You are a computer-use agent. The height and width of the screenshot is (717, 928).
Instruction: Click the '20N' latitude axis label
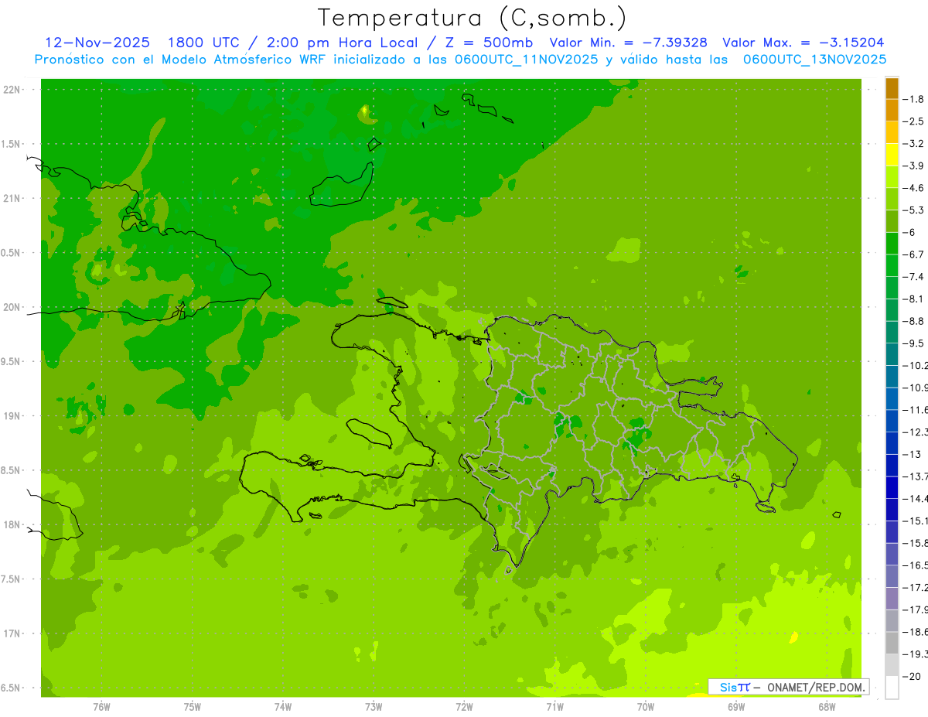tap(12, 307)
